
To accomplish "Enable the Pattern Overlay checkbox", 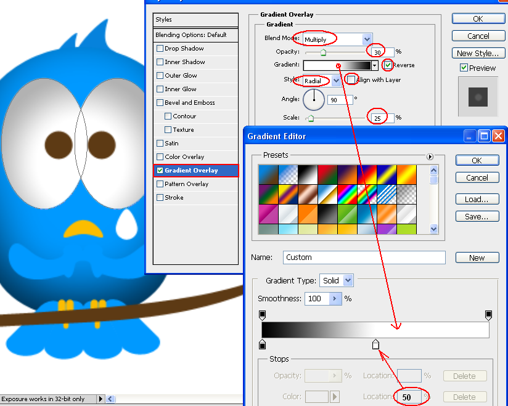I will pyautogui.click(x=160, y=184).
